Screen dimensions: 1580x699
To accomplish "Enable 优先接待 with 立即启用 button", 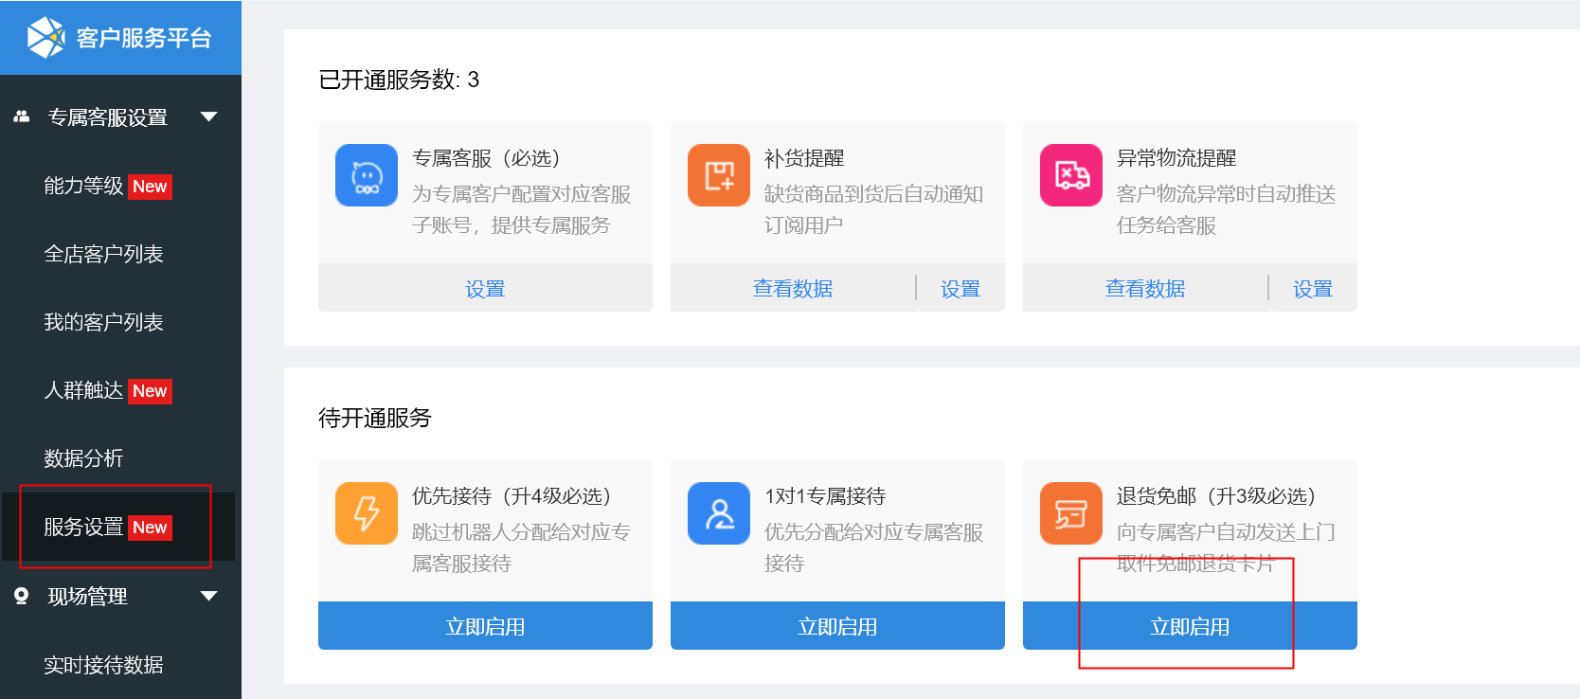I will pyautogui.click(x=485, y=626).
